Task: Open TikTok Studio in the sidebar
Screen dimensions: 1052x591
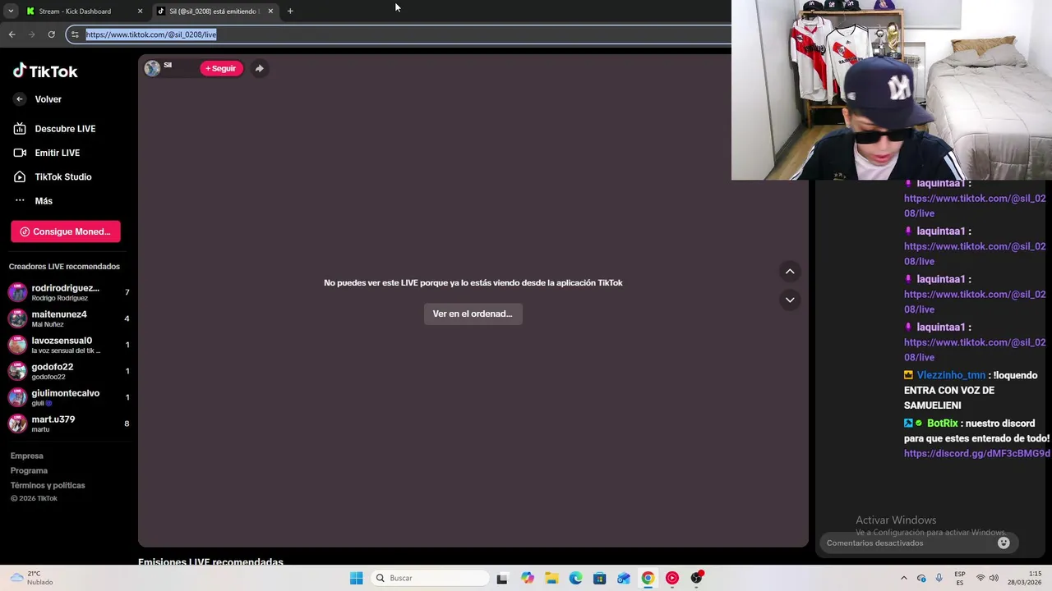Action: (x=53, y=176)
